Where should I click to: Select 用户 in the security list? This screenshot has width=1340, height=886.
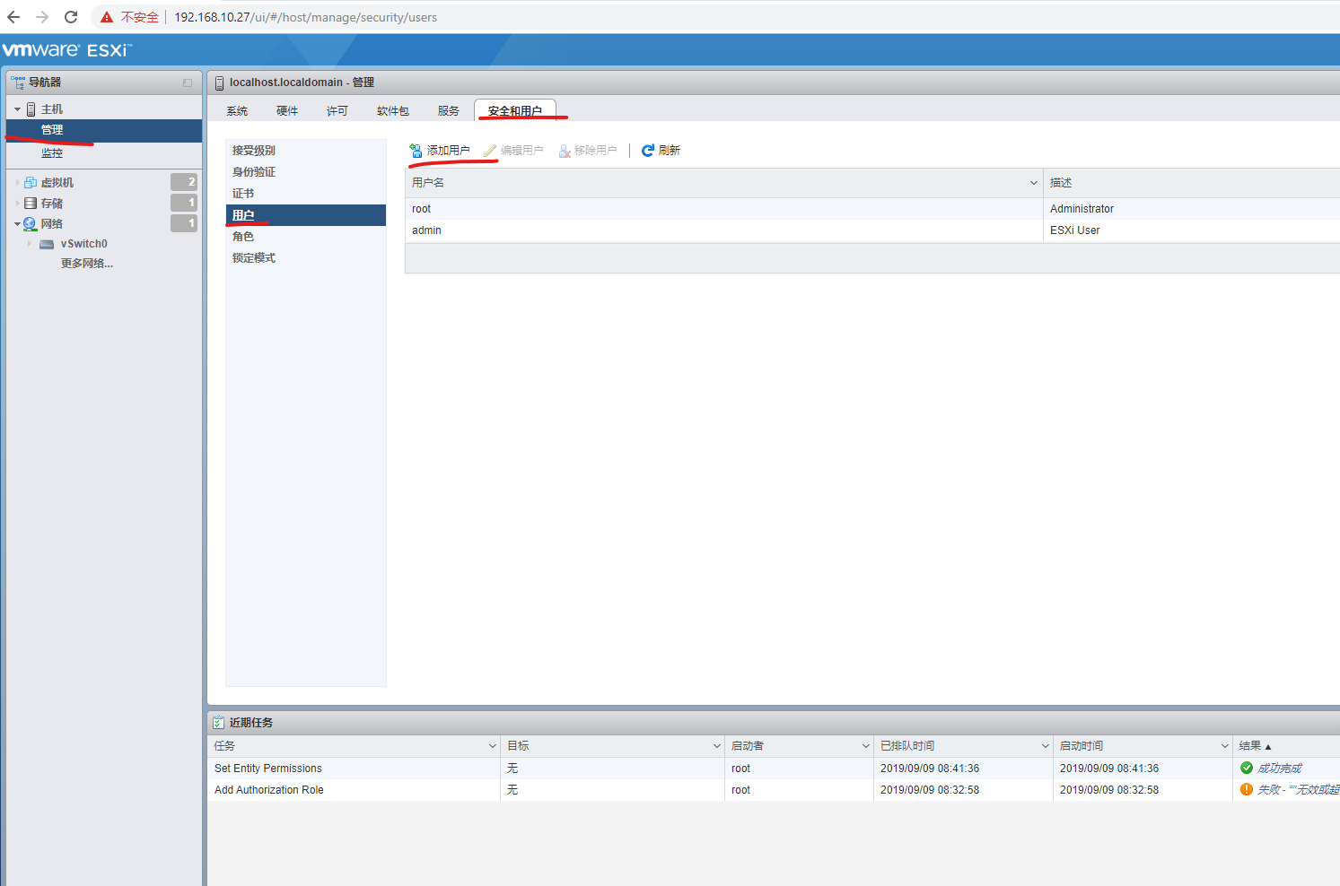[x=305, y=215]
